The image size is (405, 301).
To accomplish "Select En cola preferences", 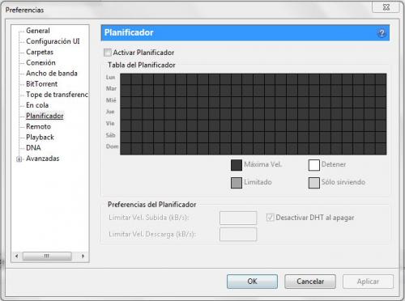I will click(37, 105).
